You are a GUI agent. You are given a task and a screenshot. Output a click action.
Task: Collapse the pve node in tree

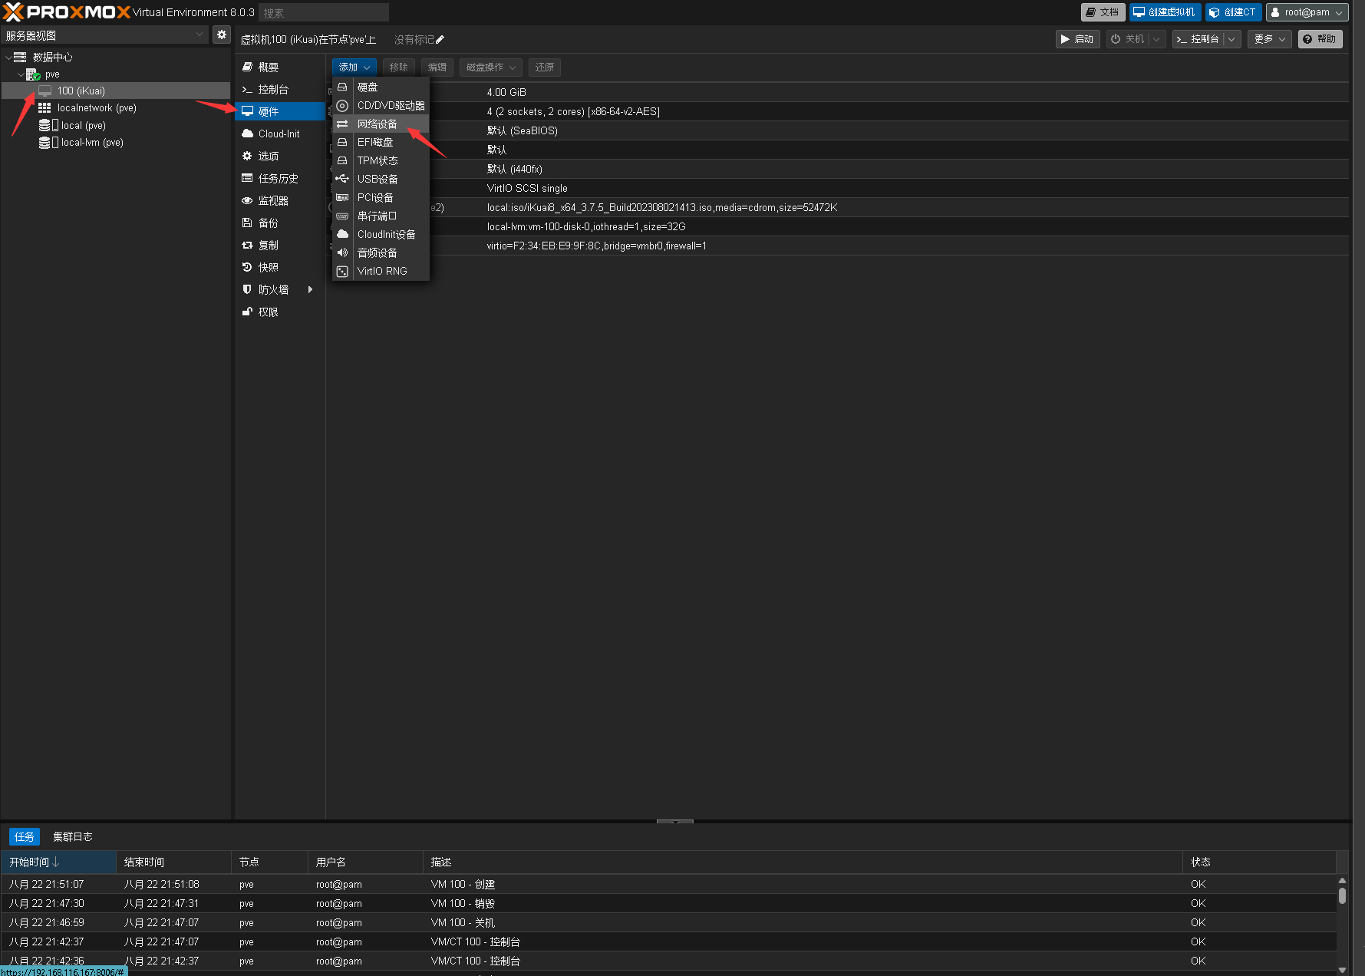pyautogui.click(x=21, y=74)
